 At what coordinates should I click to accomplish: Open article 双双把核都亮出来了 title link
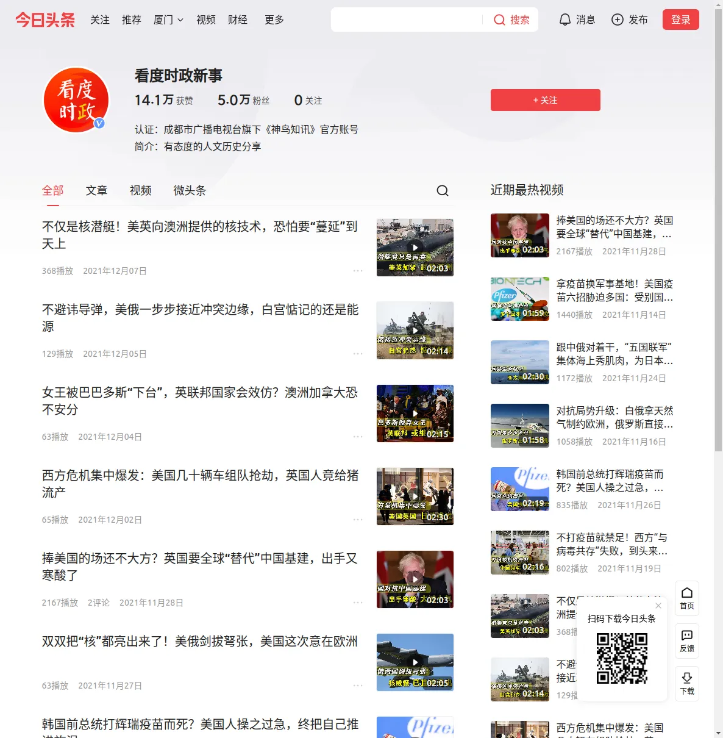pos(200,642)
